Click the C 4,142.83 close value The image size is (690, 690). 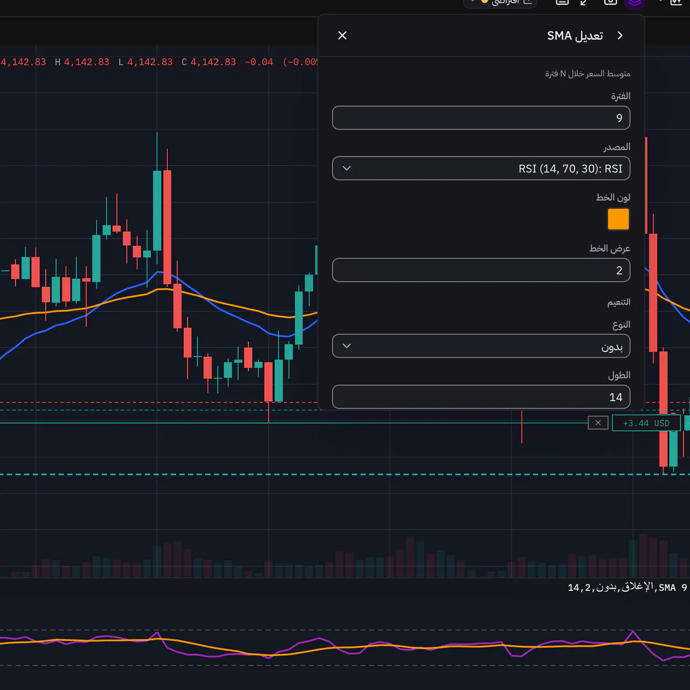(209, 62)
